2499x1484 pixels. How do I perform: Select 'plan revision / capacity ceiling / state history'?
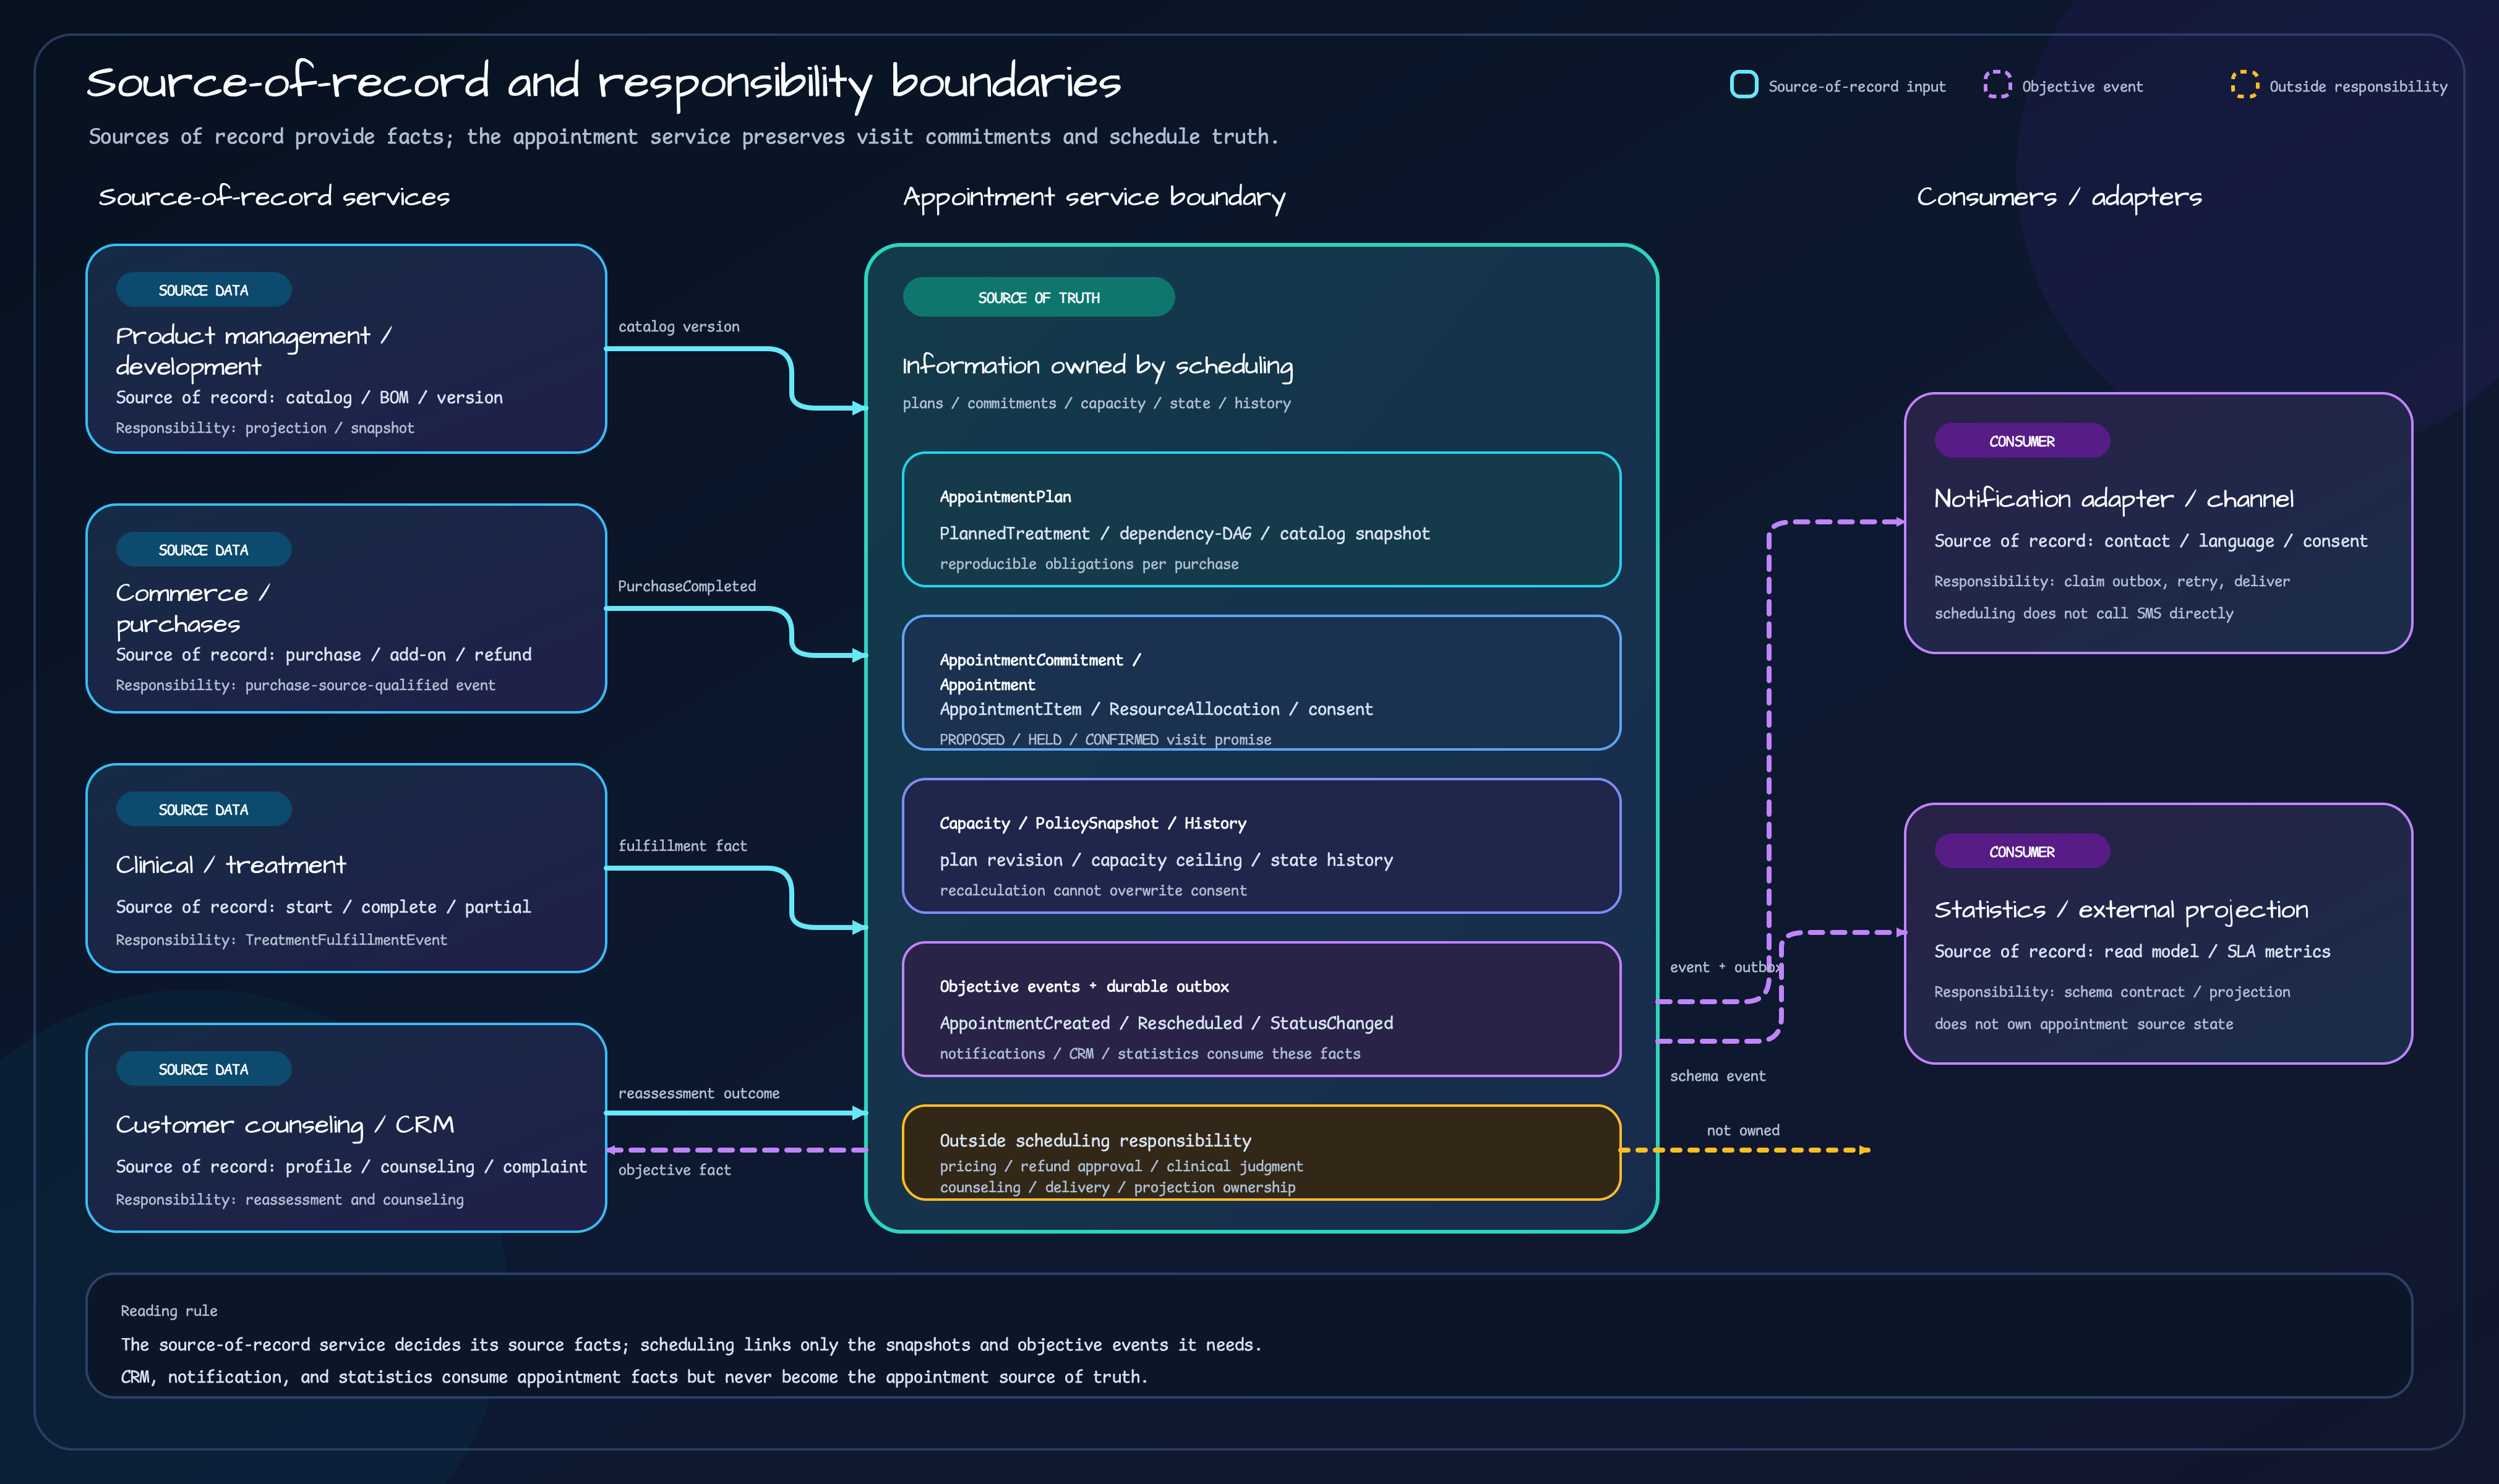[1165, 860]
